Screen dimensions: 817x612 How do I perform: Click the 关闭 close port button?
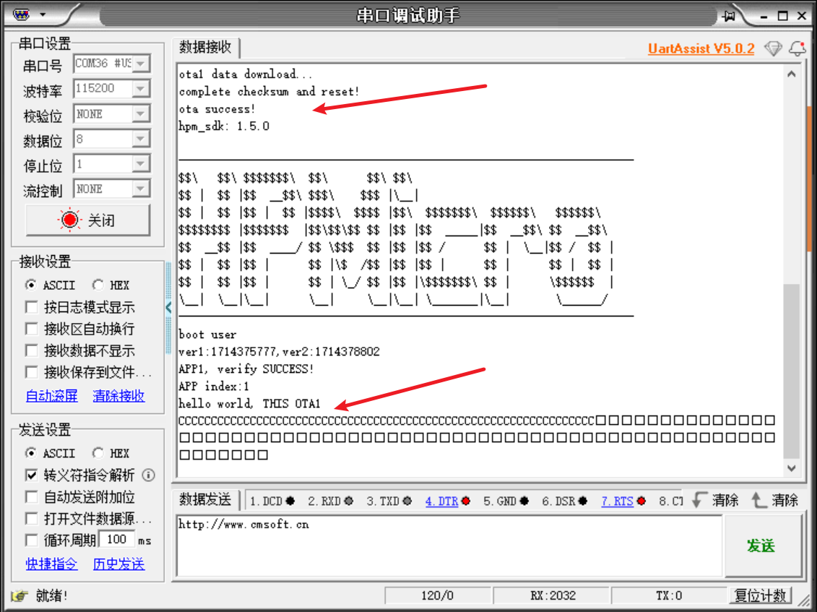coord(88,220)
